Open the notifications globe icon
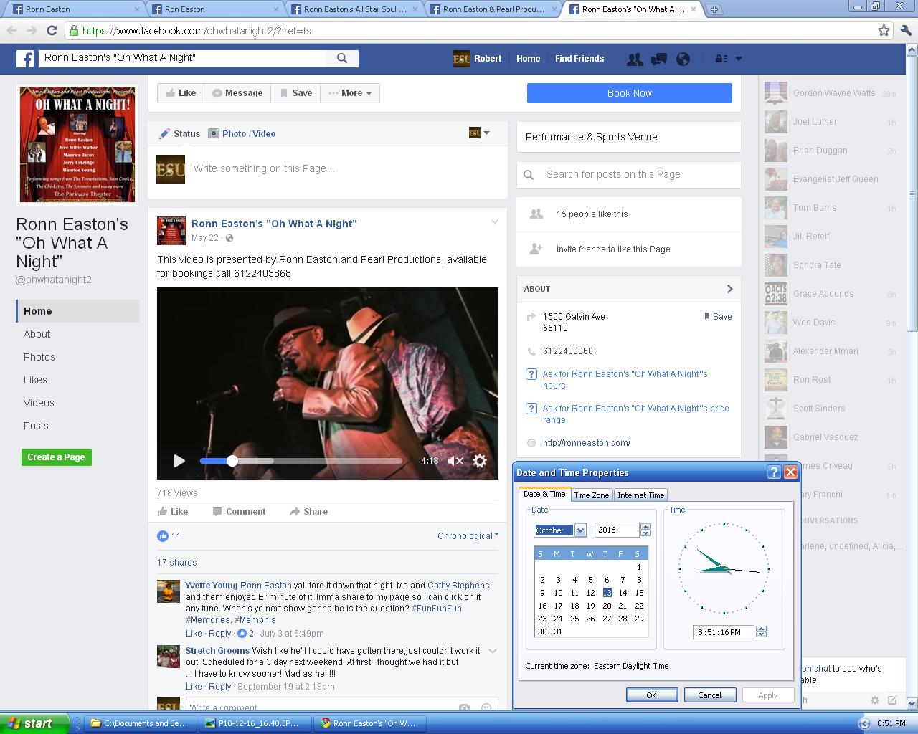The image size is (918, 734). (x=683, y=59)
